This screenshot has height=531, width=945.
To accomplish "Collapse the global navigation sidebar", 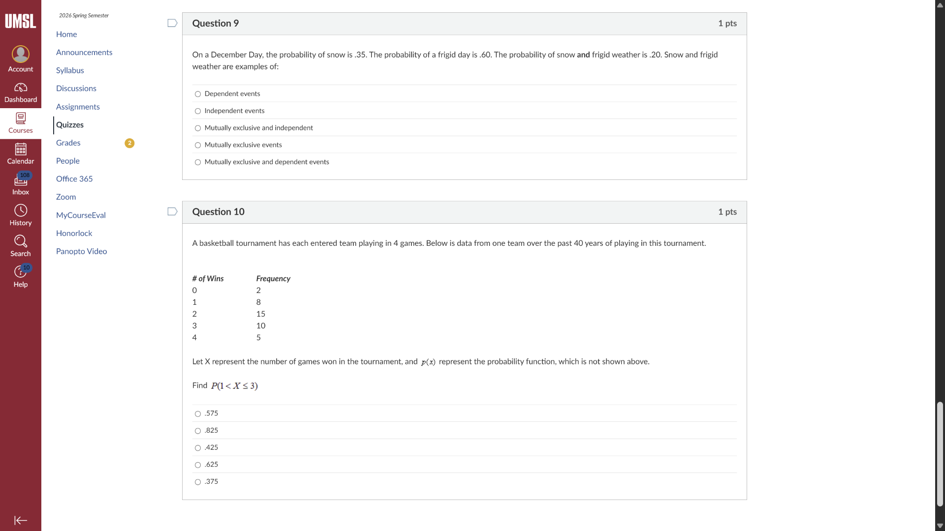I will [21, 520].
